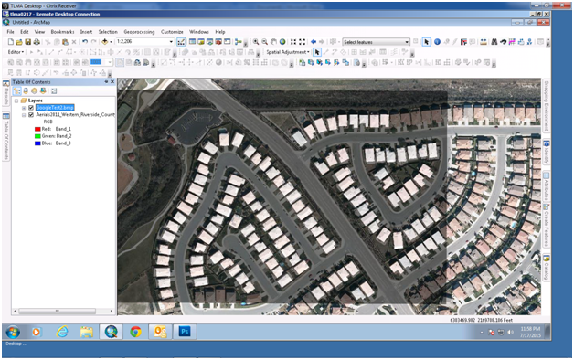574x360 pixels.
Task: Open the Geoprocessing menu
Action: tap(139, 32)
